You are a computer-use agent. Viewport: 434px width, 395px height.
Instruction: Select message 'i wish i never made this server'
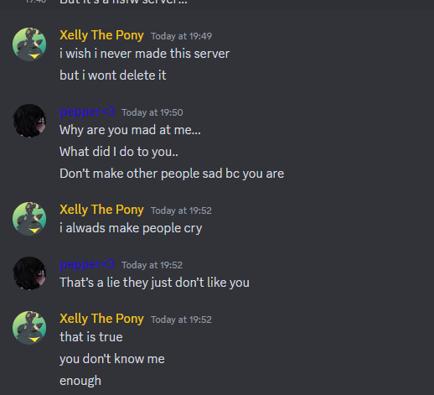click(x=144, y=54)
